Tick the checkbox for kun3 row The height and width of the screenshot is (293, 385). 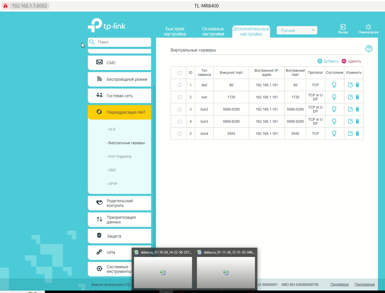179,121
